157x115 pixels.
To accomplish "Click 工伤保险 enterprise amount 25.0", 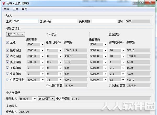I will pos(138,68).
